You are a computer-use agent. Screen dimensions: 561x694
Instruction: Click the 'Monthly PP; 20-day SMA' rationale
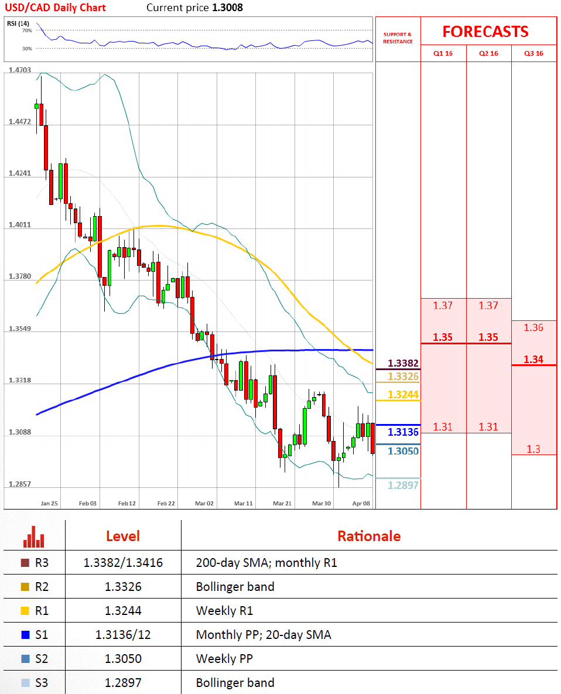[264, 635]
